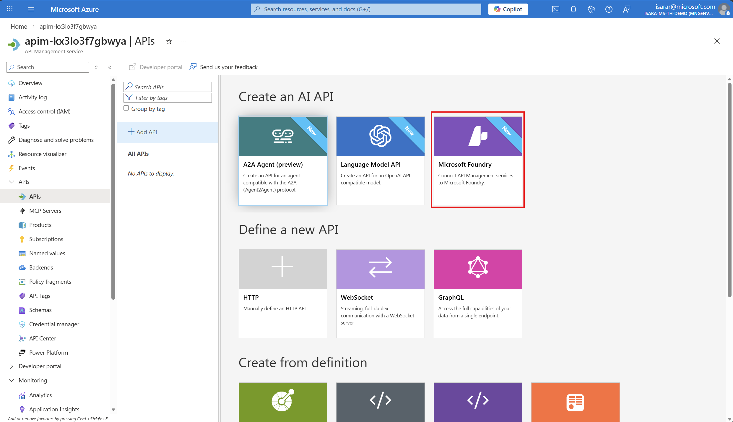
Task: Select All APIs
Action: (x=138, y=154)
